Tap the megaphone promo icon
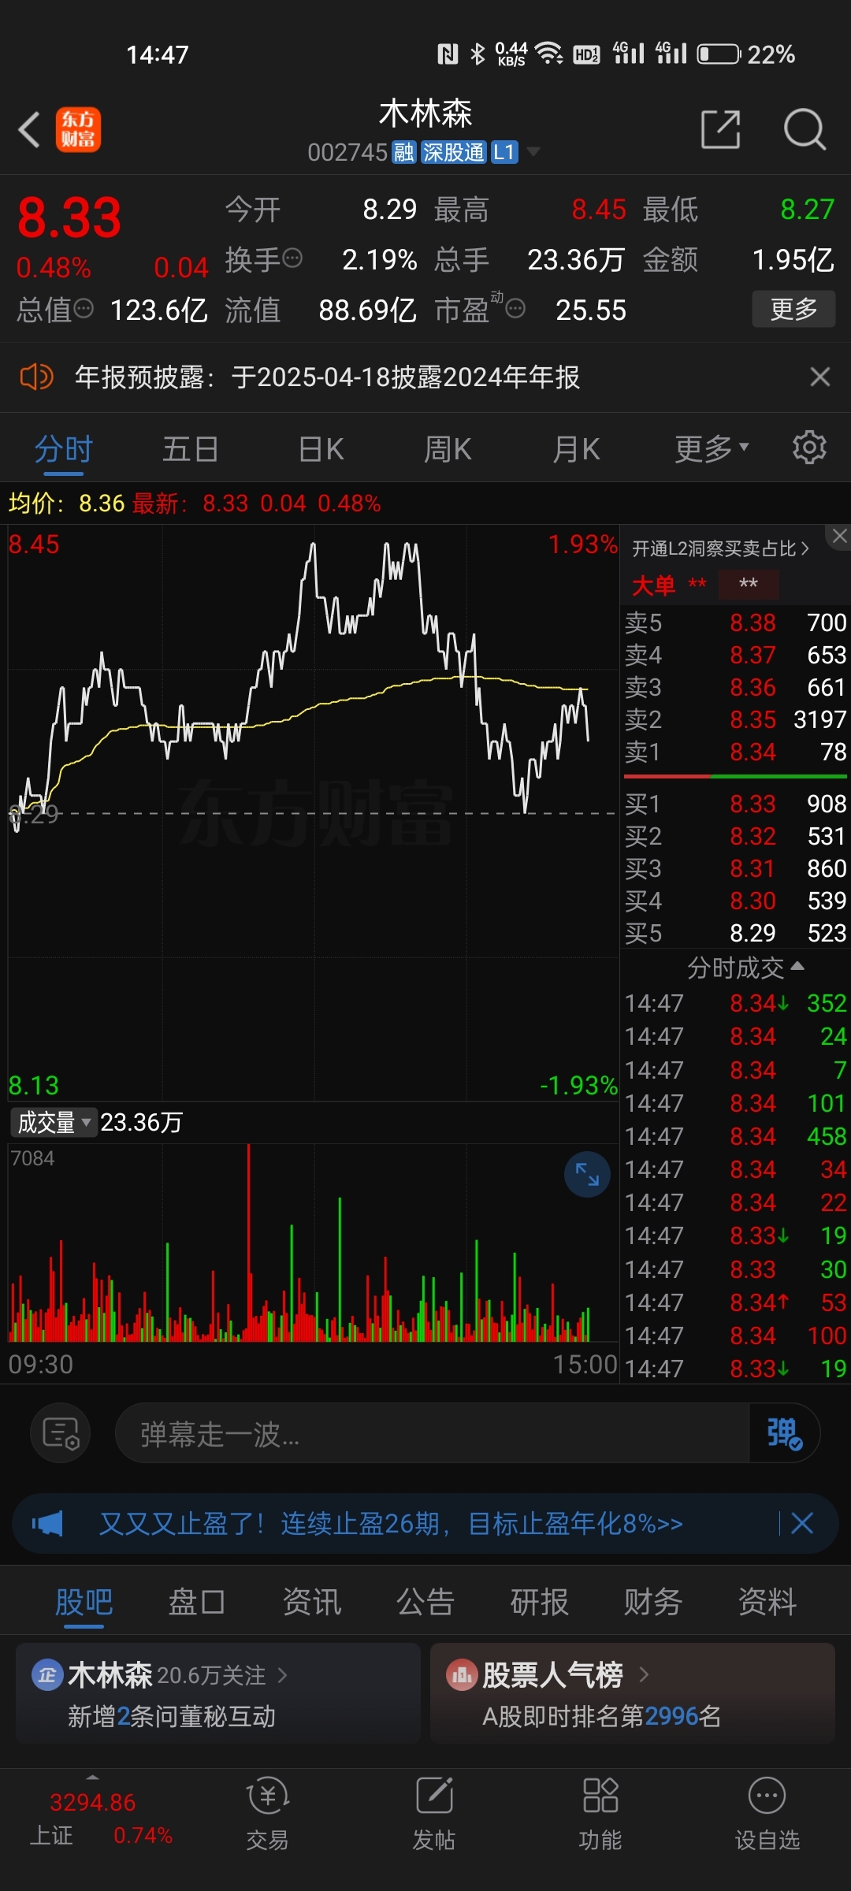Screen dimensions: 851x1891 pyautogui.click(x=47, y=1523)
